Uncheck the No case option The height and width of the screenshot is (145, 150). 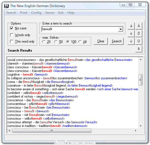[12, 28]
